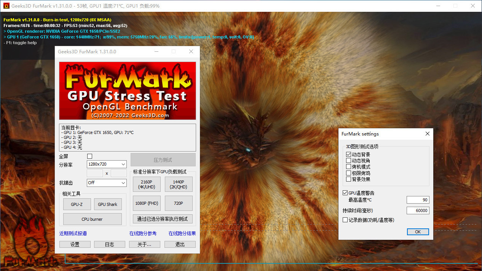Toggle the 全屏 fullscreen checkbox
482x271 pixels.
pos(90,156)
